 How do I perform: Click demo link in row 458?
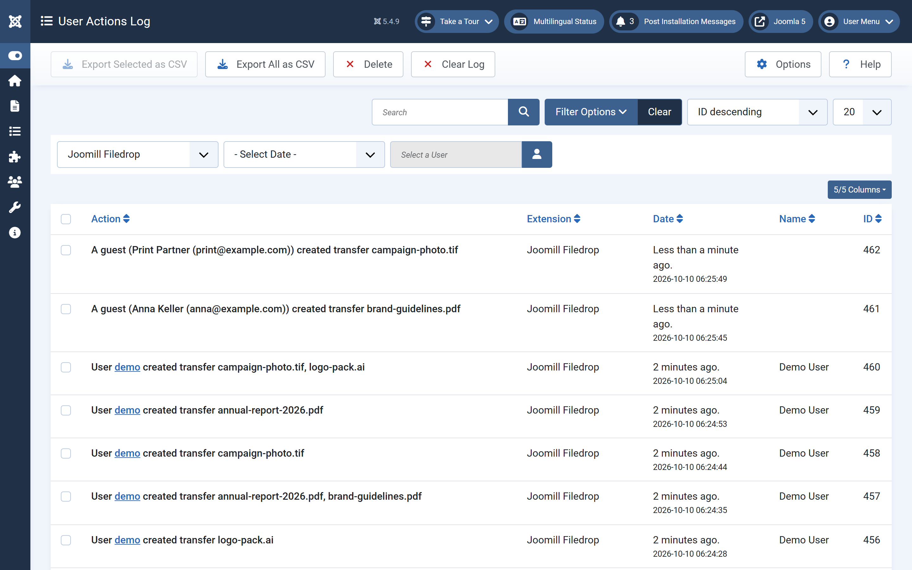click(x=127, y=453)
